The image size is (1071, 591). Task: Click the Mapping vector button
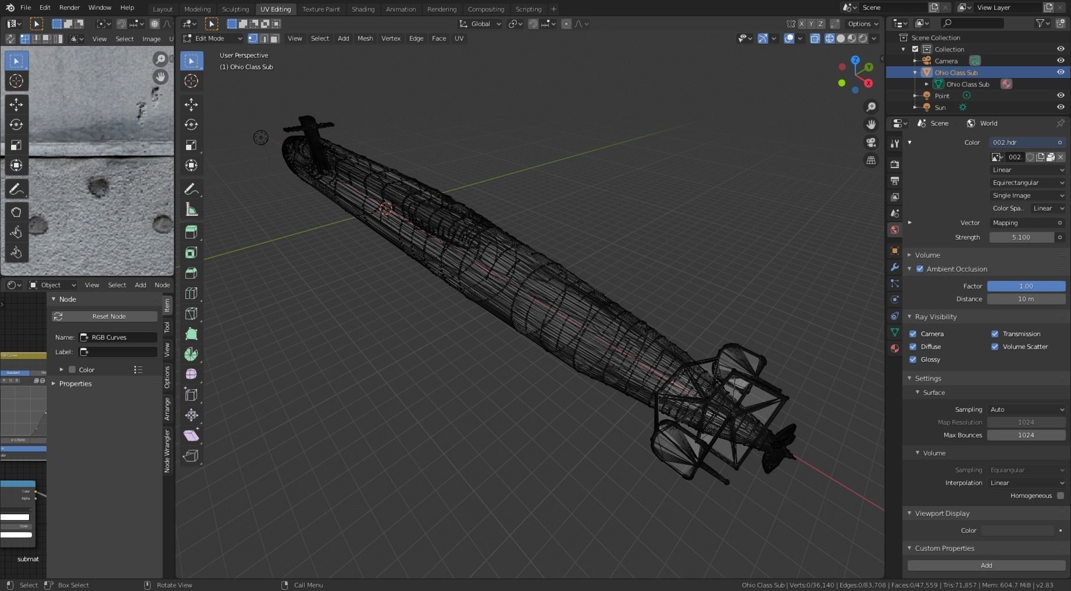tap(1027, 223)
